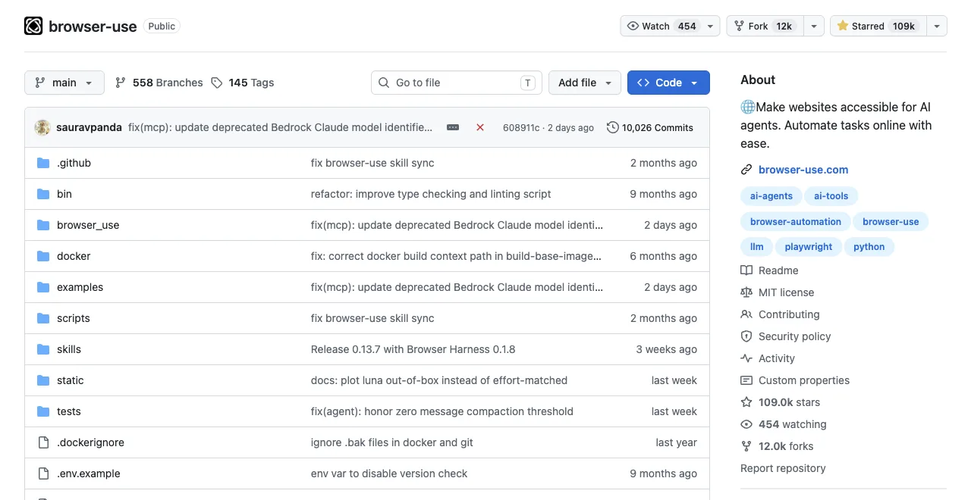Visit the browser-use.com website link

[803, 170]
